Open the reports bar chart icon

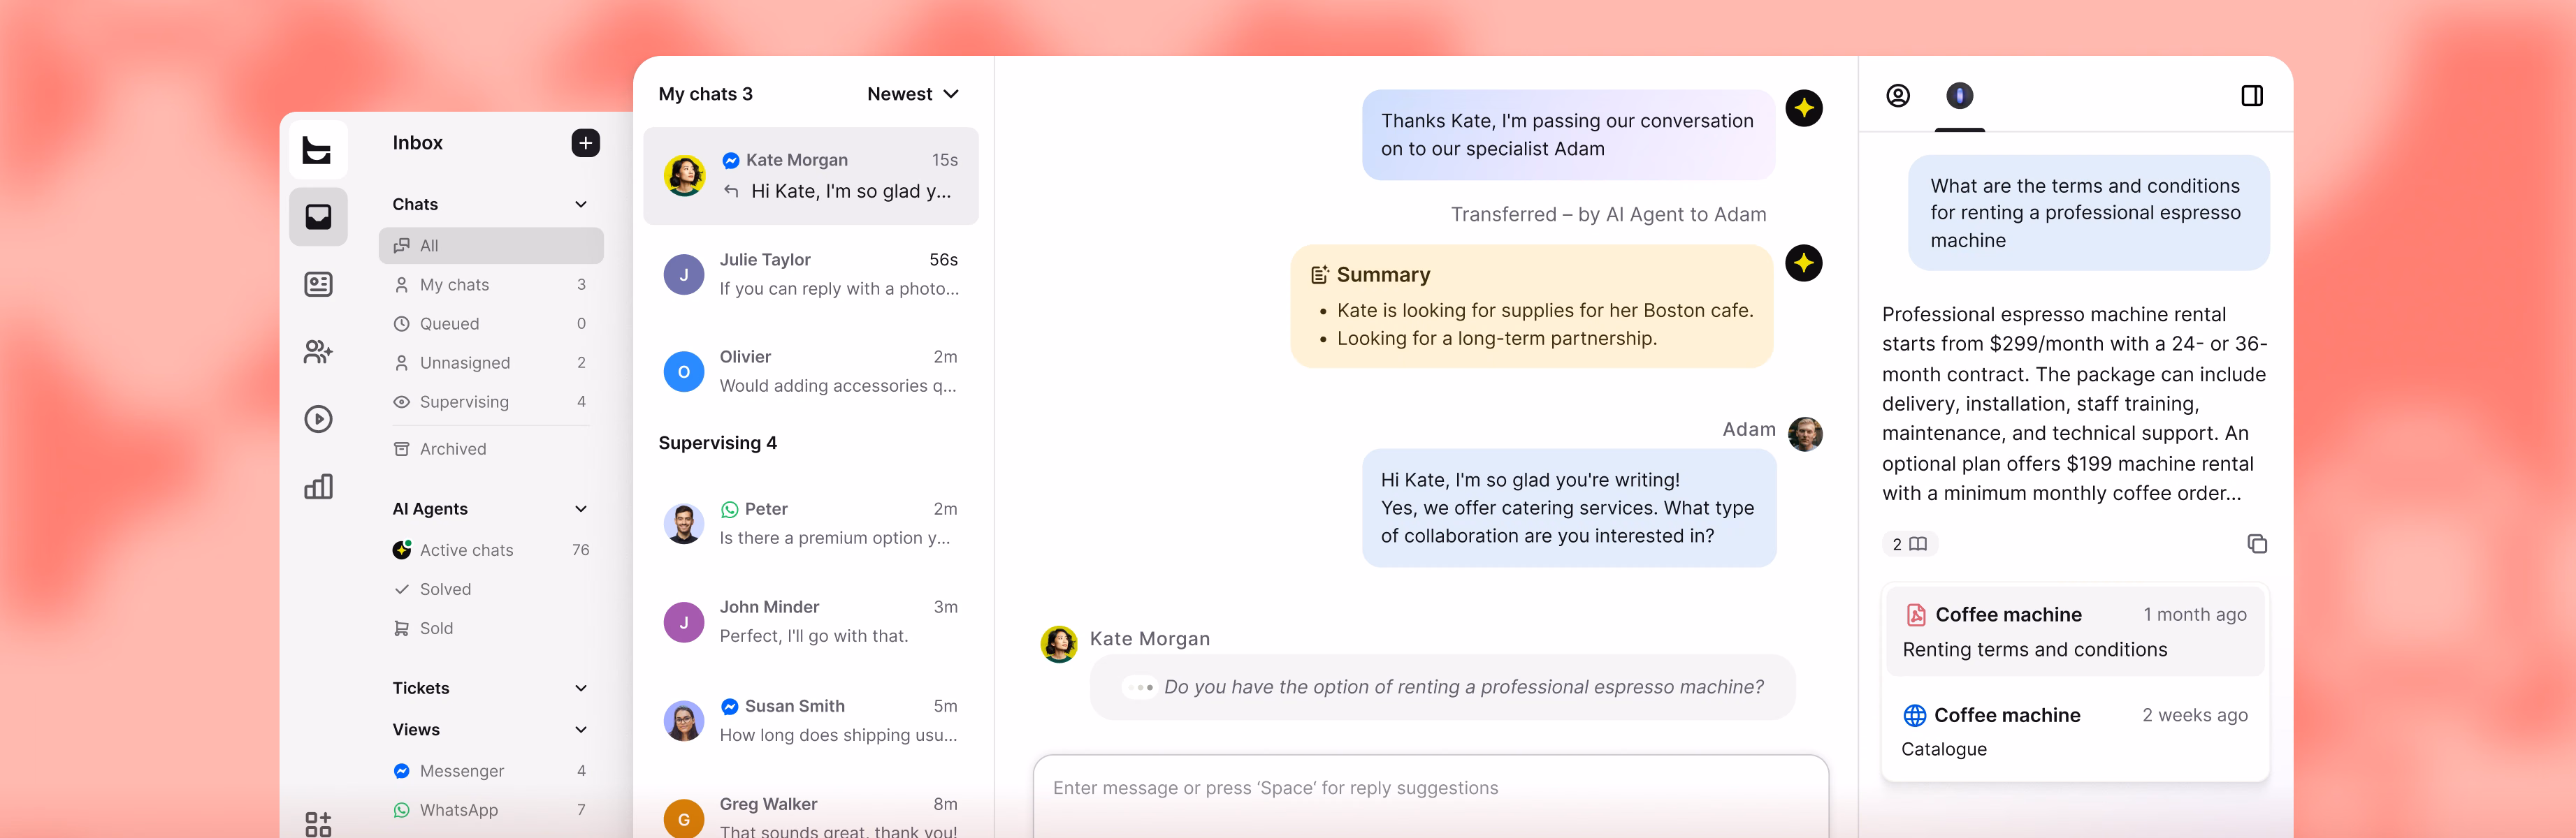[318, 487]
